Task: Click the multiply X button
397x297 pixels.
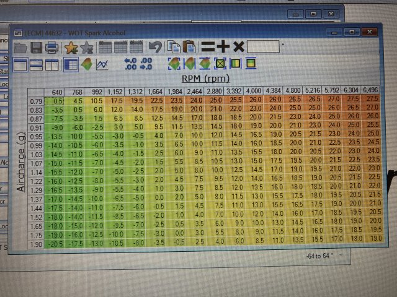Action: tap(239, 47)
